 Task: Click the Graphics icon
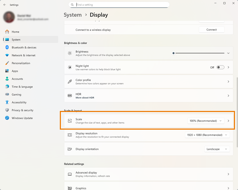(70, 188)
